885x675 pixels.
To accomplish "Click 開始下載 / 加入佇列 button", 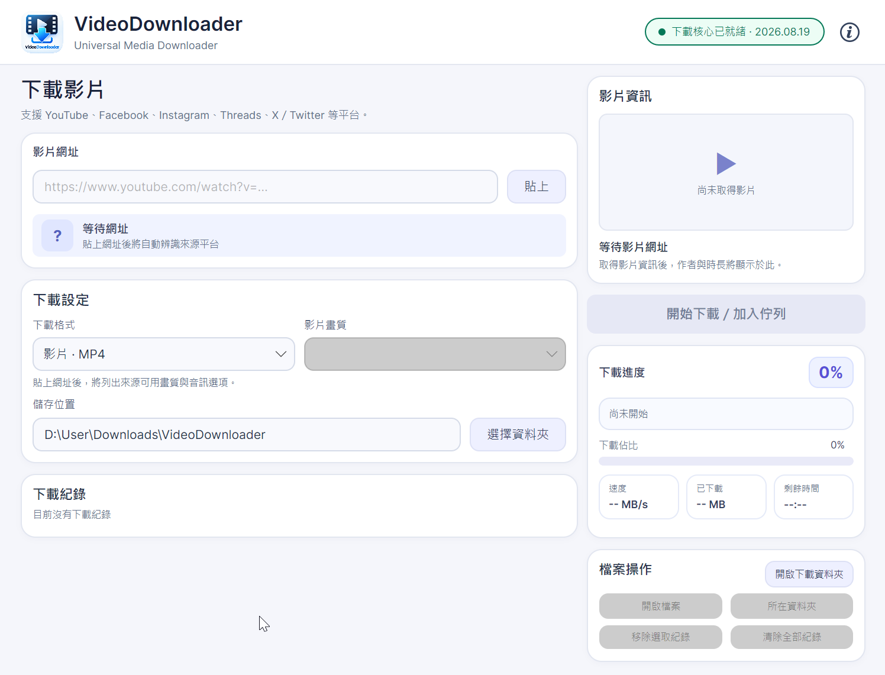I will click(726, 314).
